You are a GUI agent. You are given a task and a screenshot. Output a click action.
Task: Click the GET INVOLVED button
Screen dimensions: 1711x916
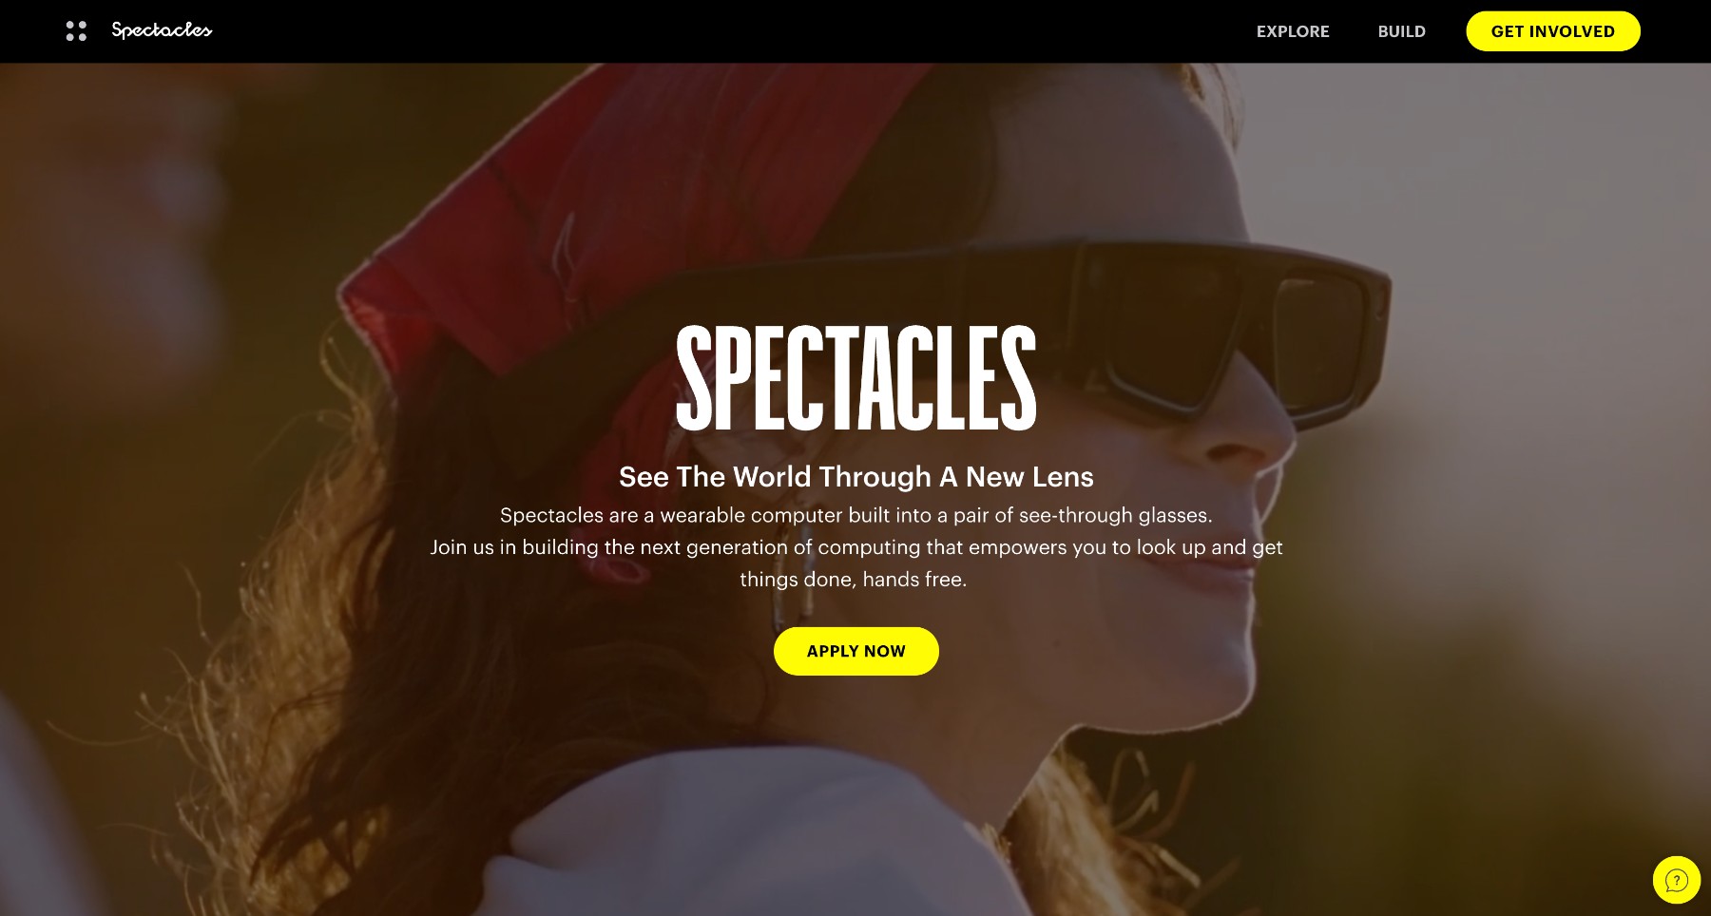[x=1553, y=31]
